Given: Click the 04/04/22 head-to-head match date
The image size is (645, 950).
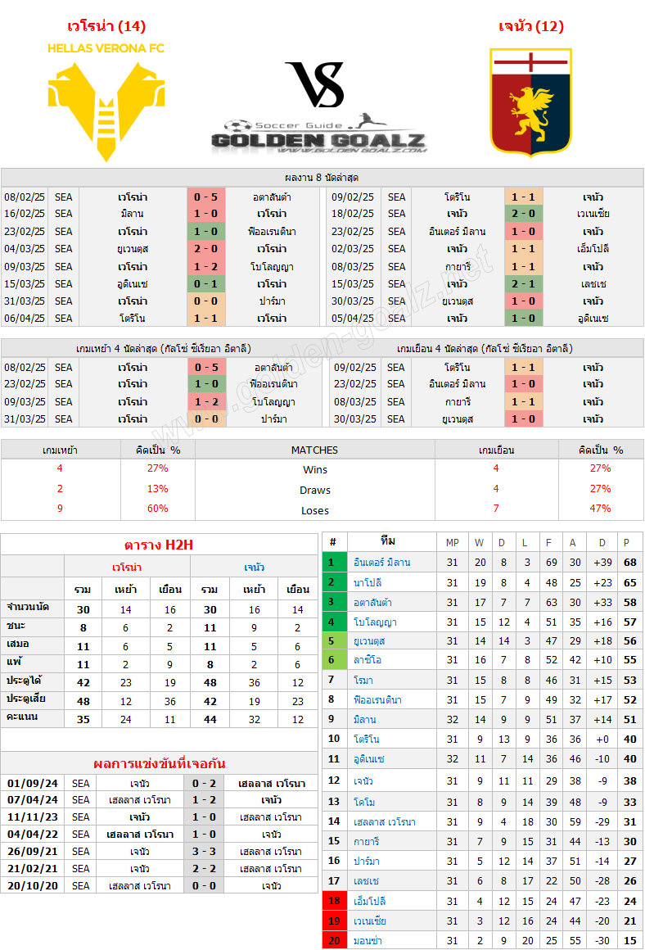Looking at the screenshot, I should 33,835.
